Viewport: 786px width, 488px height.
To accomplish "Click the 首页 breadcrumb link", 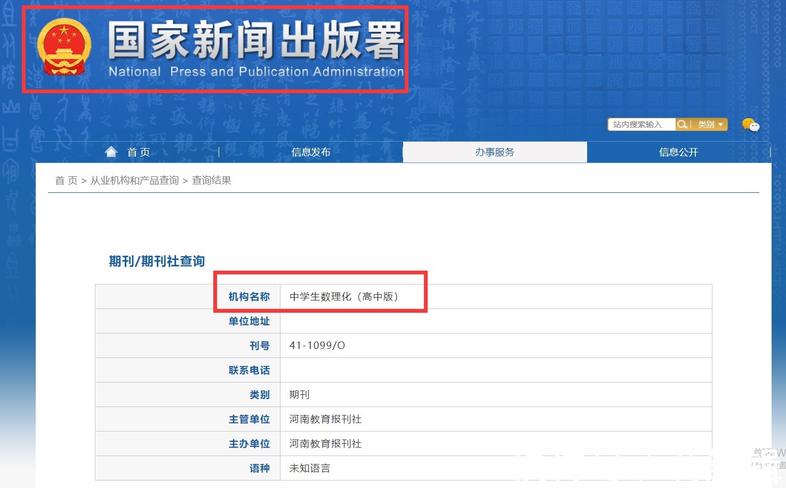I will tap(66, 181).
